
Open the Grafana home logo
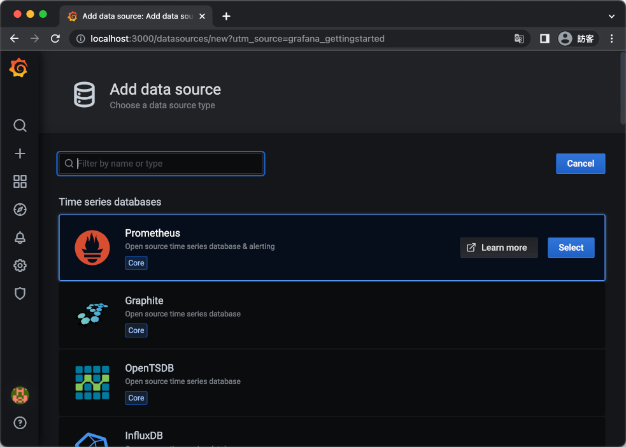pos(18,68)
